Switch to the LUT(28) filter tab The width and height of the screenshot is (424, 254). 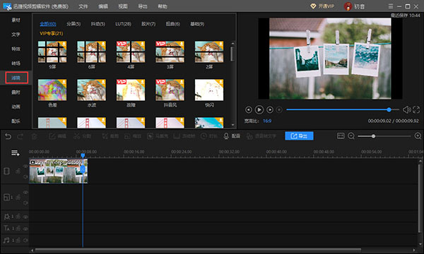point(123,24)
